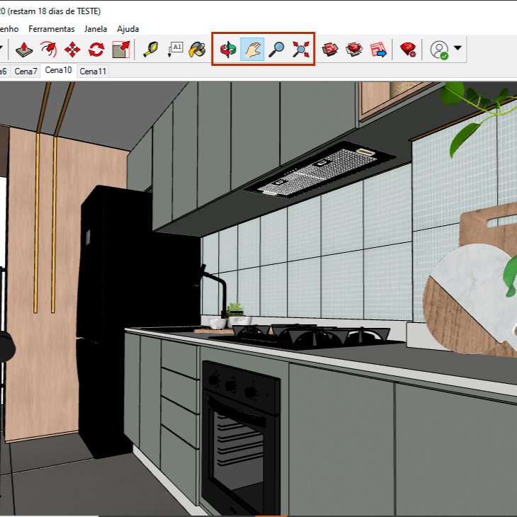
Task: Activate the Orbit tool
Action: point(228,50)
